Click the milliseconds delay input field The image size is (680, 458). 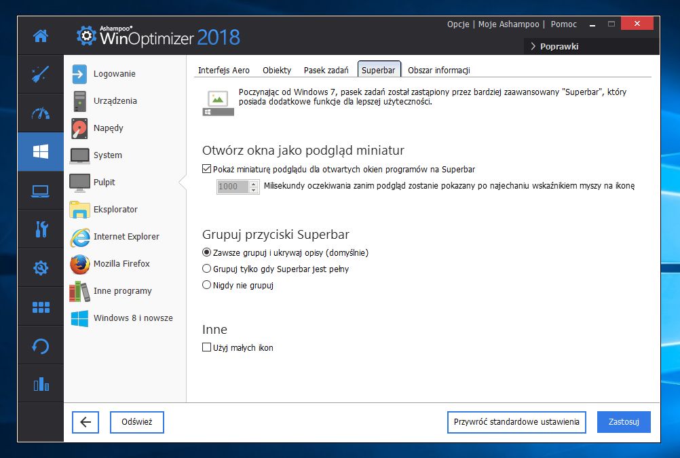tap(233, 187)
